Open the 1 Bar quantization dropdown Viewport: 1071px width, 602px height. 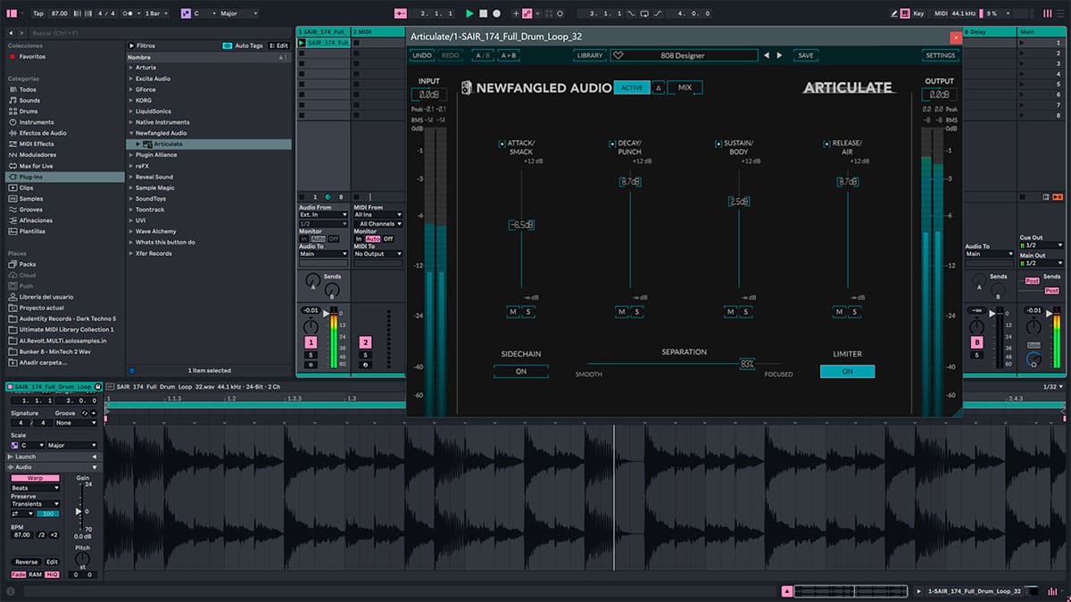(157, 13)
